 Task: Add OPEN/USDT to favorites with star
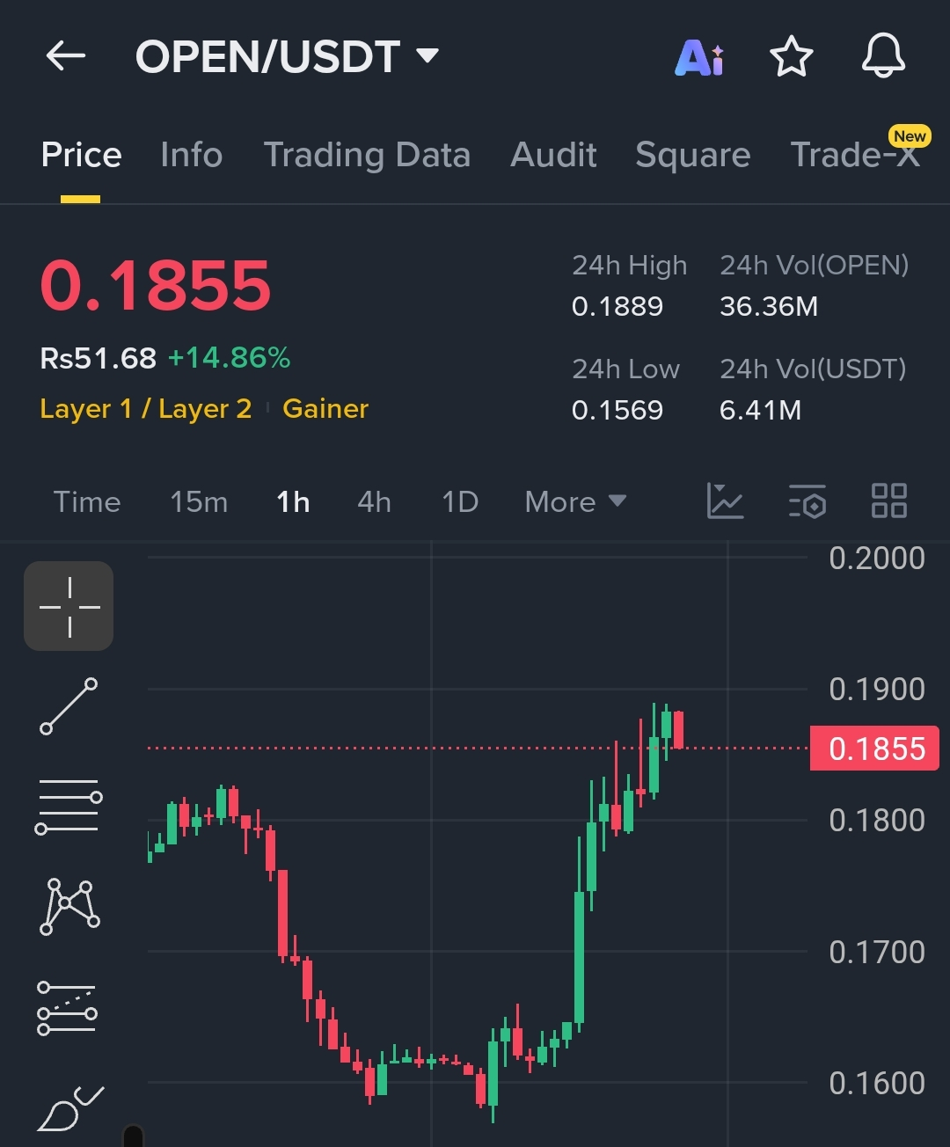(791, 57)
